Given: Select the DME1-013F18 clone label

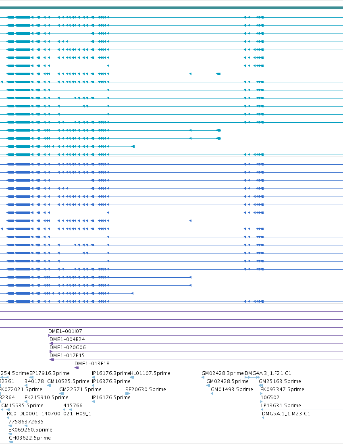Looking at the screenshot, I should 92,364.
